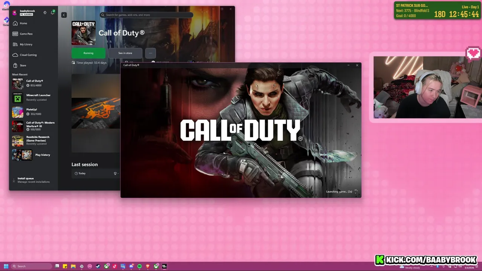Click the webcam overlay of the streamer
Viewport: 482px width, 271px height.
point(427,87)
